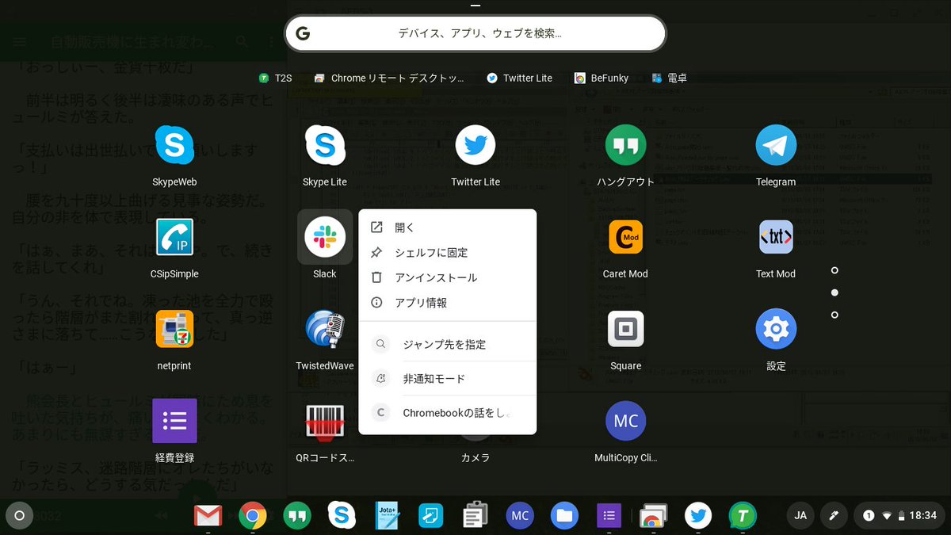Click the T2S suggested app chip
The image size is (951, 535).
(x=276, y=78)
